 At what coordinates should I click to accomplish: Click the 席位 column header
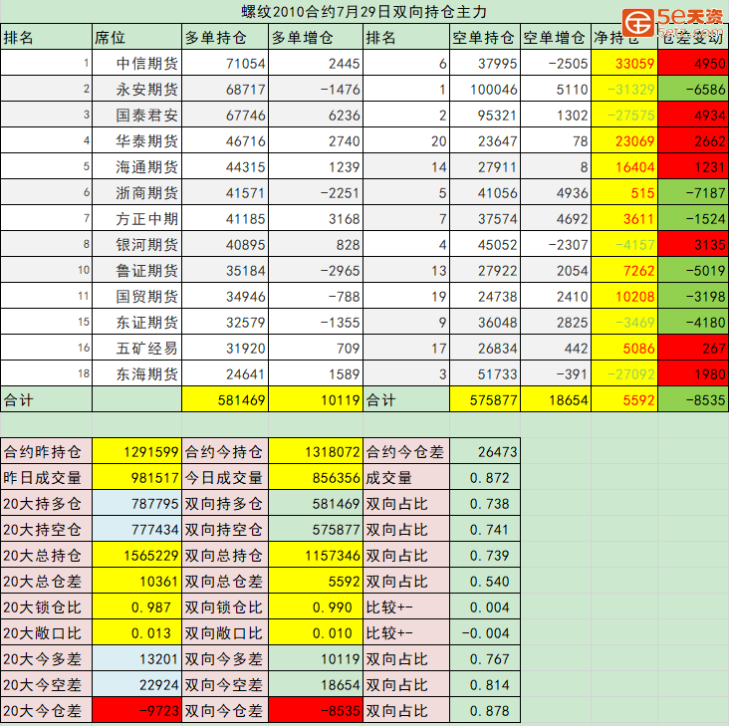coord(136,38)
